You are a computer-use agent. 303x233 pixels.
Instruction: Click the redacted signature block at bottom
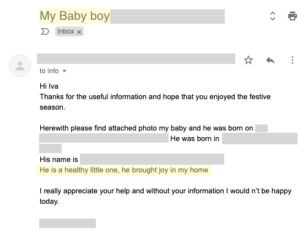tap(67, 223)
